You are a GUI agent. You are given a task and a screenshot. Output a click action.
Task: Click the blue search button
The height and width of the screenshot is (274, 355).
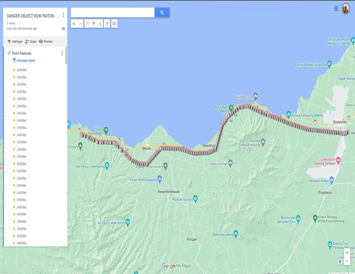click(x=162, y=13)
